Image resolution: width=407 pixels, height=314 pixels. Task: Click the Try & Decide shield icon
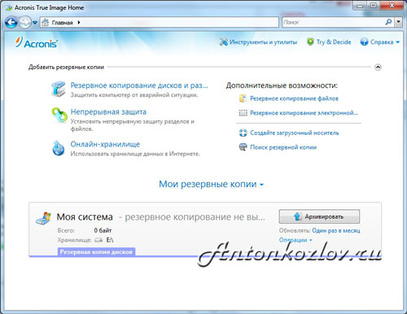(x=310, y=41)
